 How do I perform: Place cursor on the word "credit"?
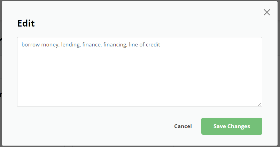coord(153,45)
